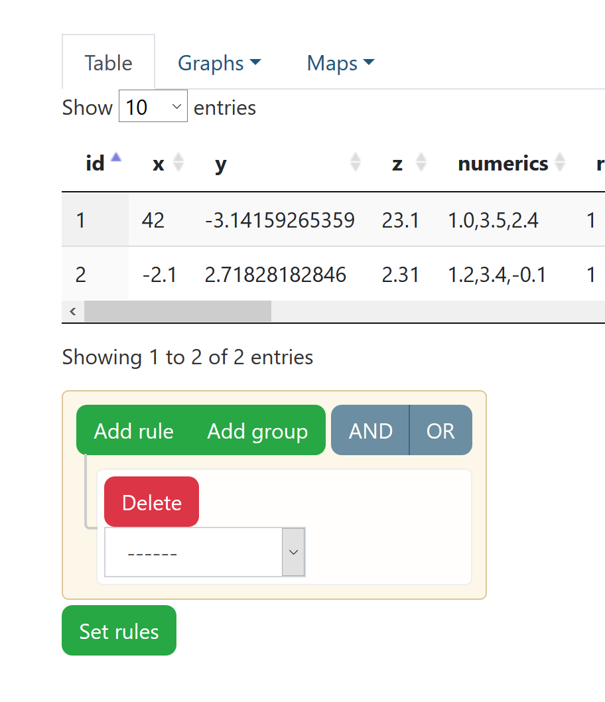
Task: Sort rows using the z column sort icon
Action: point(421,162)
